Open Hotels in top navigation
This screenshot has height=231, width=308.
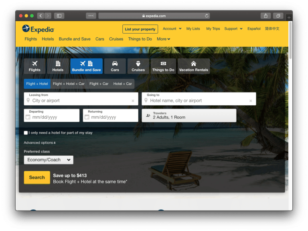48,39
